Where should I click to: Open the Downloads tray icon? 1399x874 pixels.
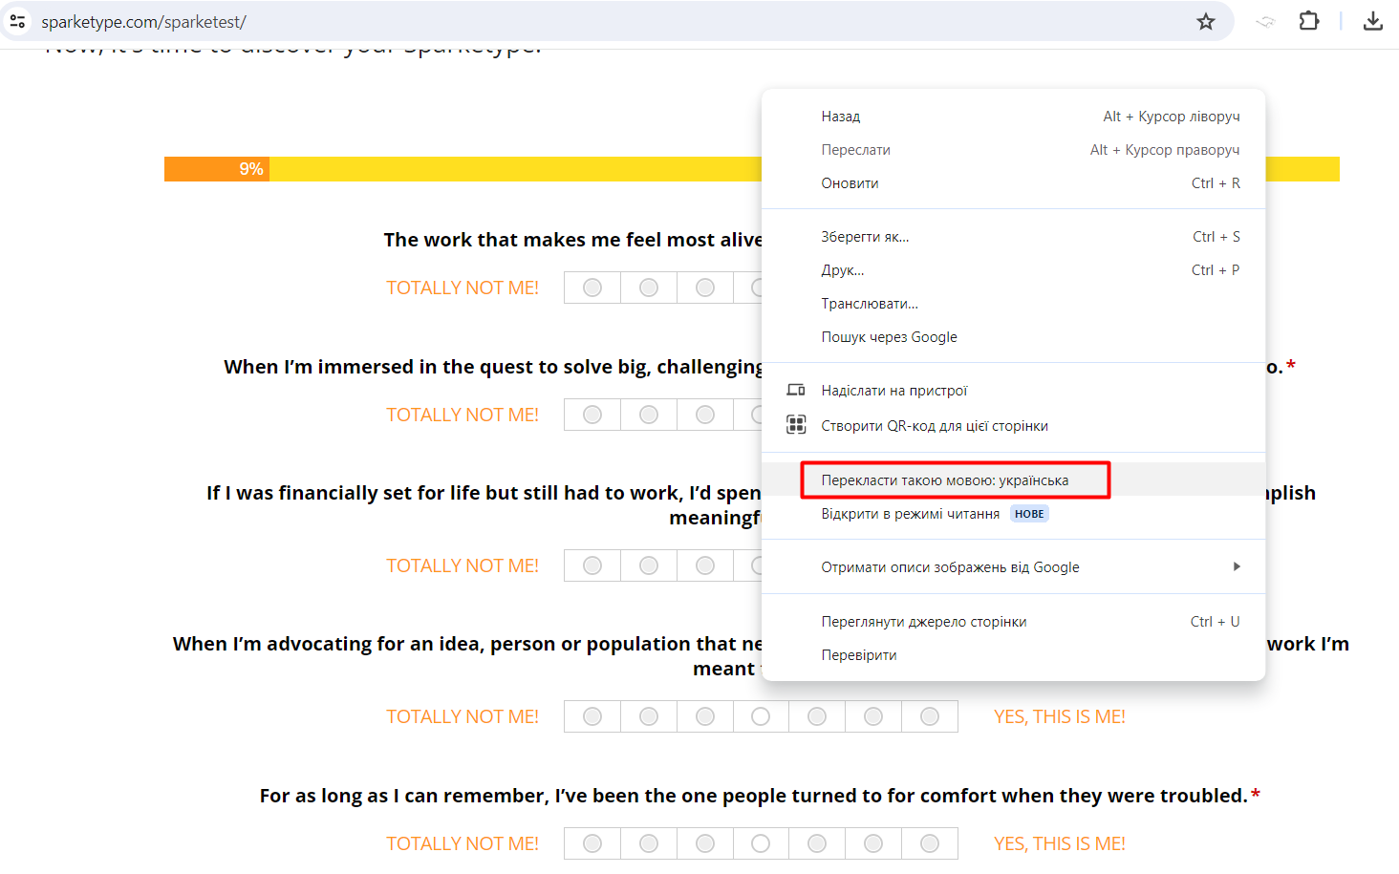[x=1373, y=21]
